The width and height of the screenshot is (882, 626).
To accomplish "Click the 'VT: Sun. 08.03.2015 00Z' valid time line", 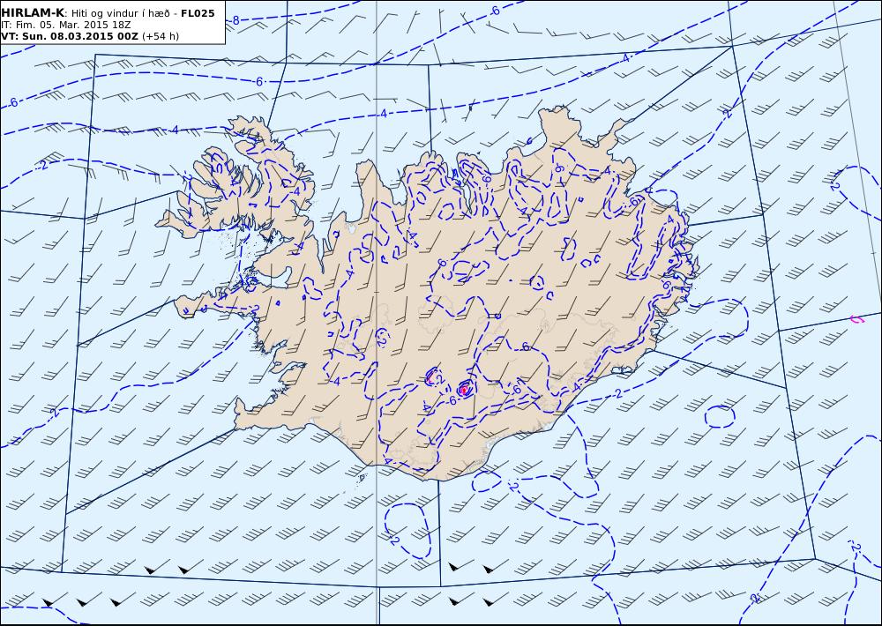I will point(70,36).
